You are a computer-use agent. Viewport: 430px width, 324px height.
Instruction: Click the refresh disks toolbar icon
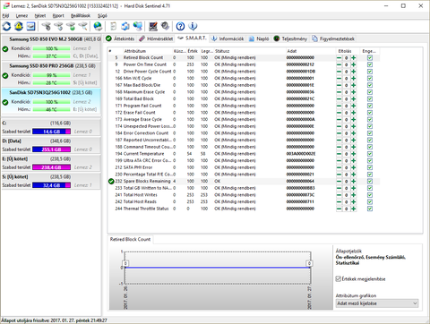(x=6, y=26)
